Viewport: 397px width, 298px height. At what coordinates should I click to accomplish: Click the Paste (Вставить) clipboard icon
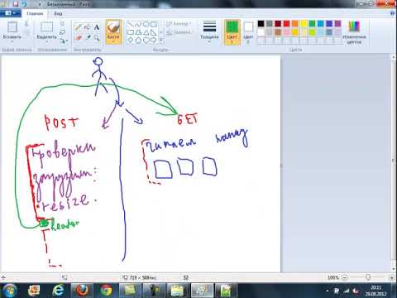[x=12, y=27]
